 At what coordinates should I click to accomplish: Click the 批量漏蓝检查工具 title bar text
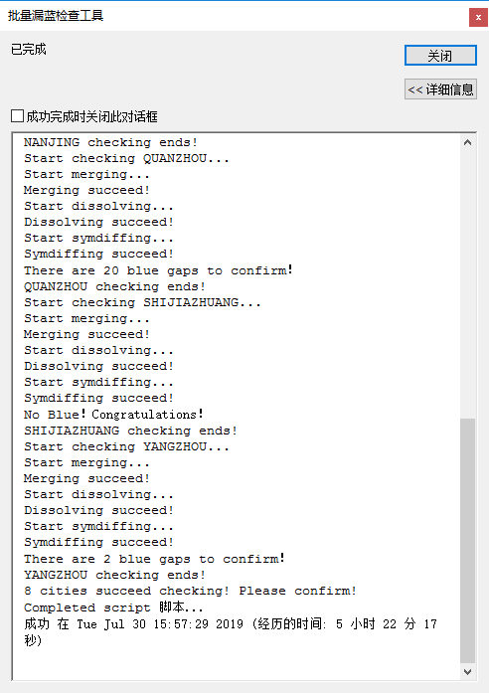pyautogui.click(x=56, y=16)
